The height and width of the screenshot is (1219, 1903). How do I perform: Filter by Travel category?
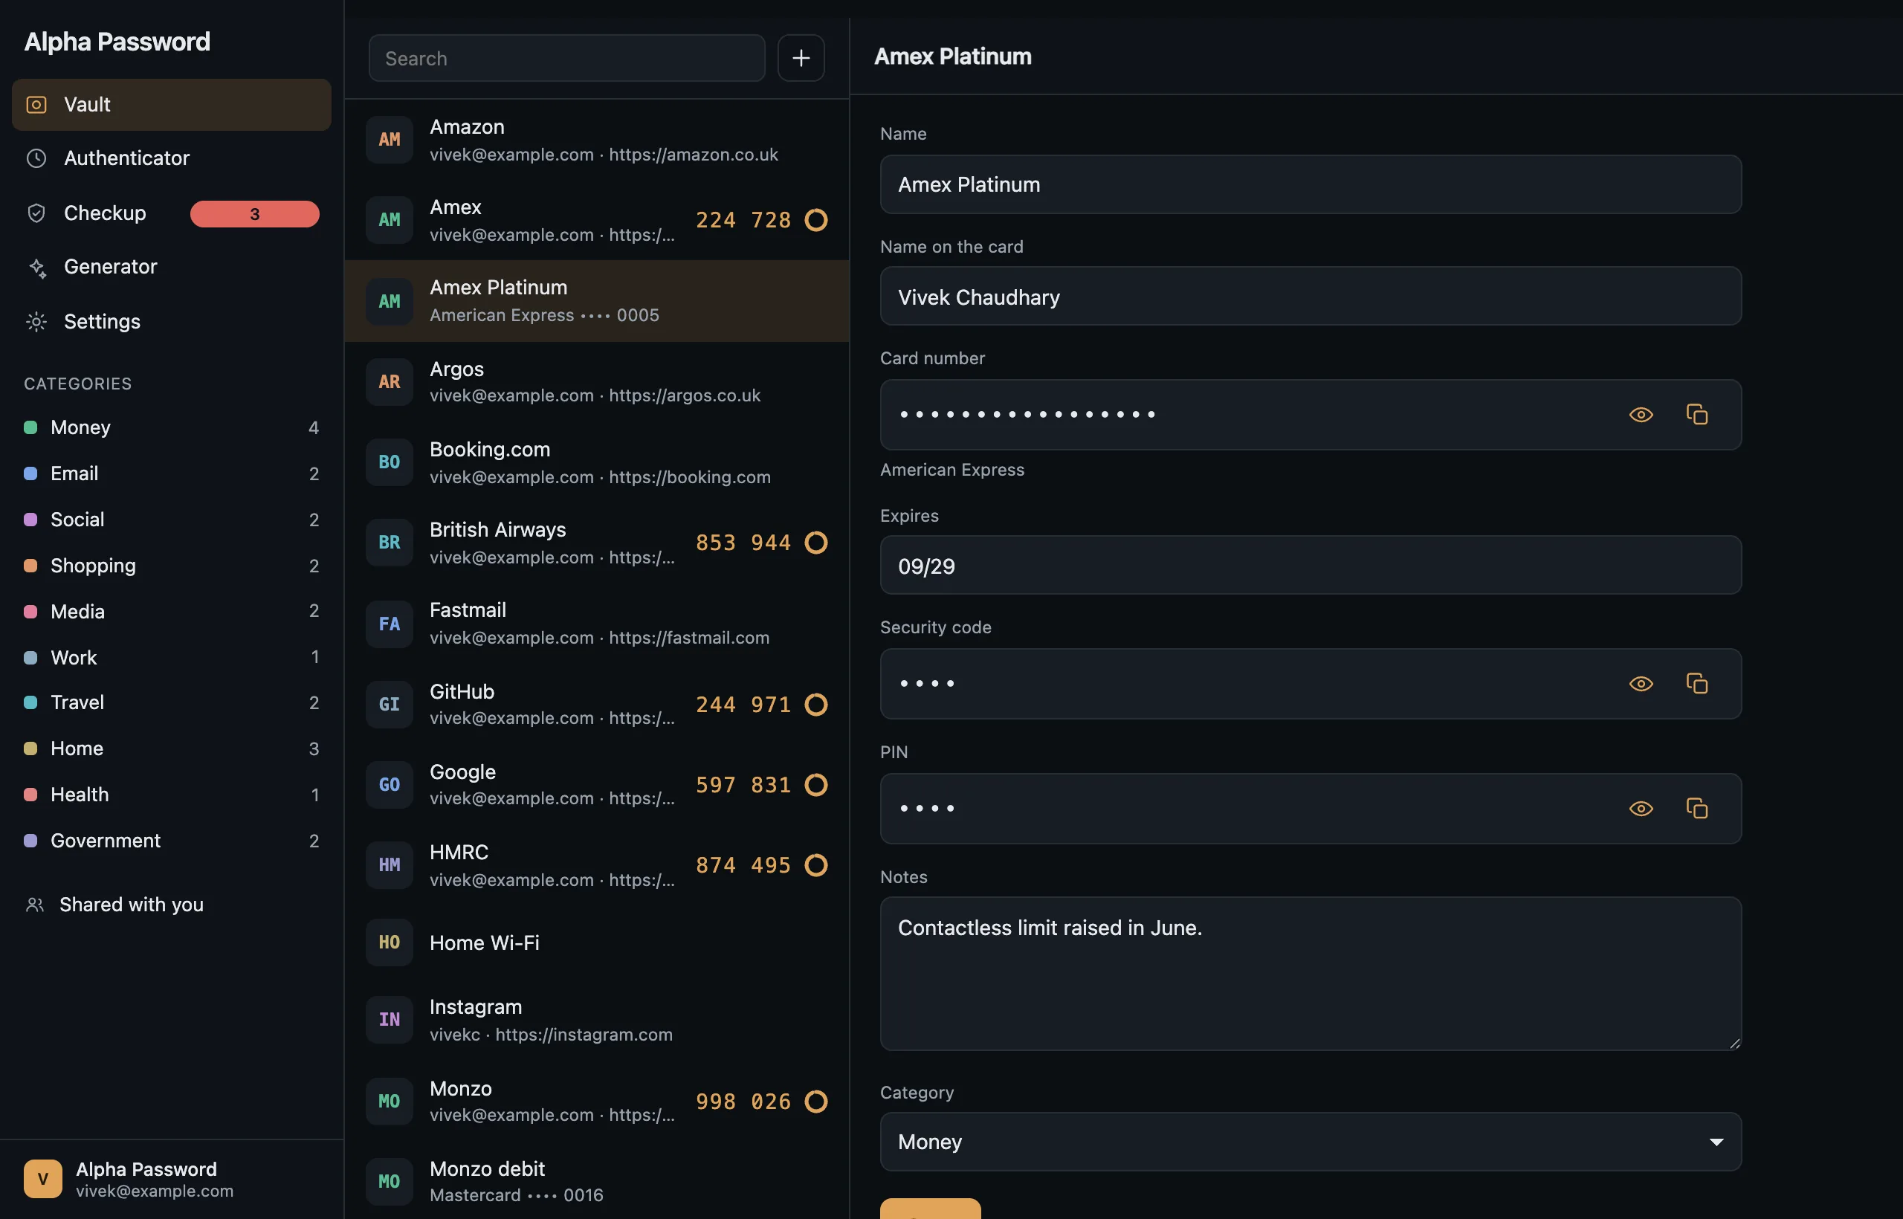point(171,703)
